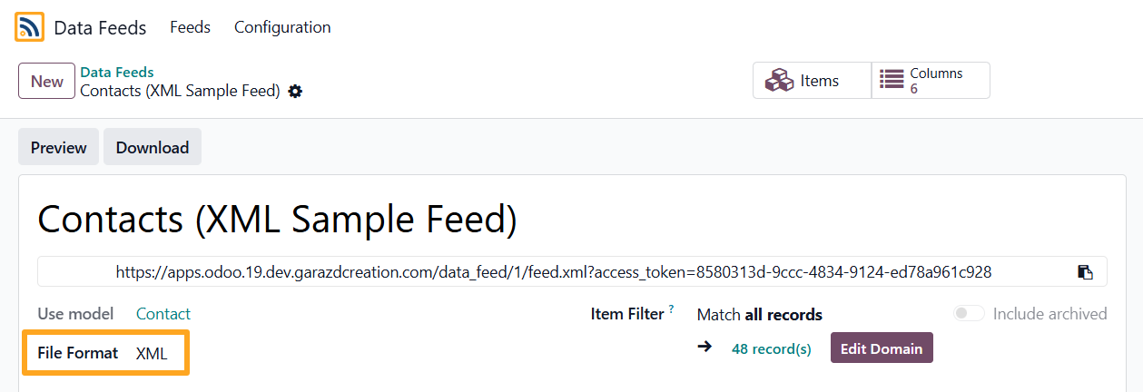The width and height of the screenshot is (1143, 392).
Task: Click the feed.xml URL text field
Action: coord(554,271)
